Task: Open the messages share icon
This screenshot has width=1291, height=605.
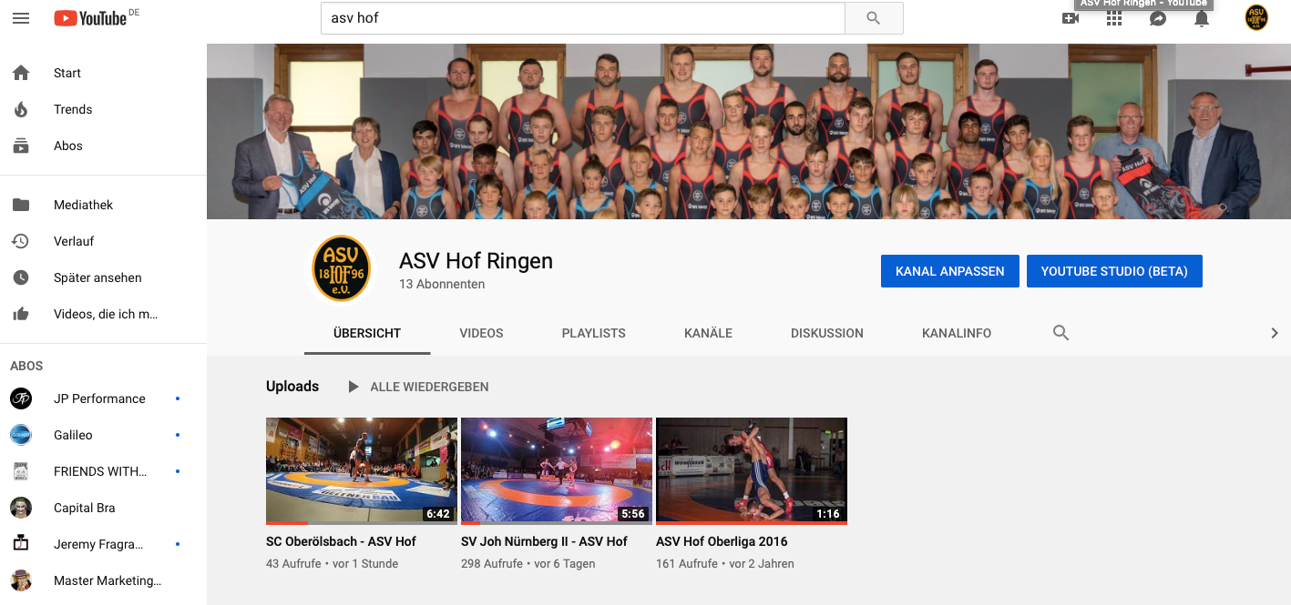Action: [1158, 18]
